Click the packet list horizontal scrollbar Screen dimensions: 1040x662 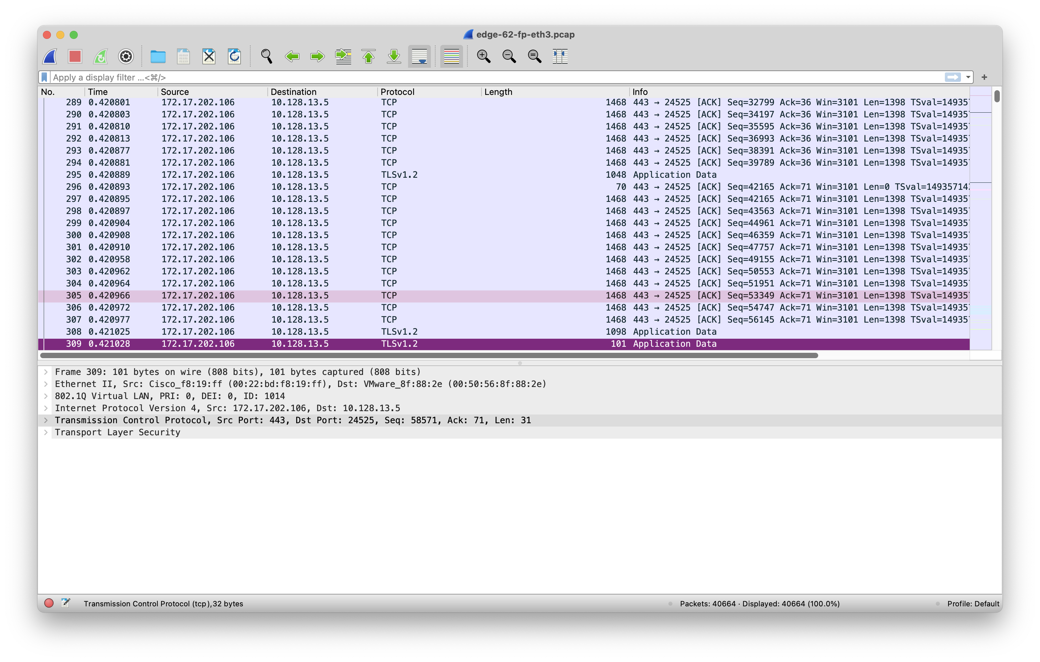pos(429,355)
